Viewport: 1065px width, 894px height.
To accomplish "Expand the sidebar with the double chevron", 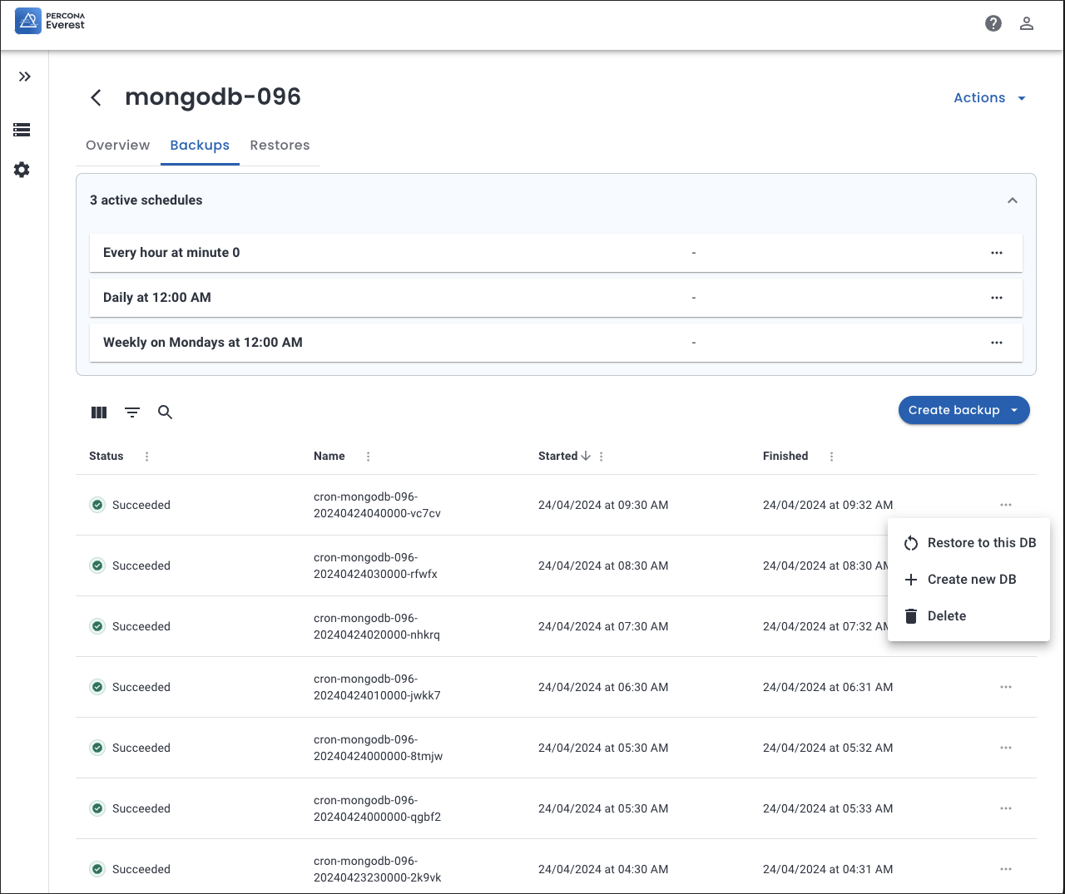I will click(x=25, y=77).
